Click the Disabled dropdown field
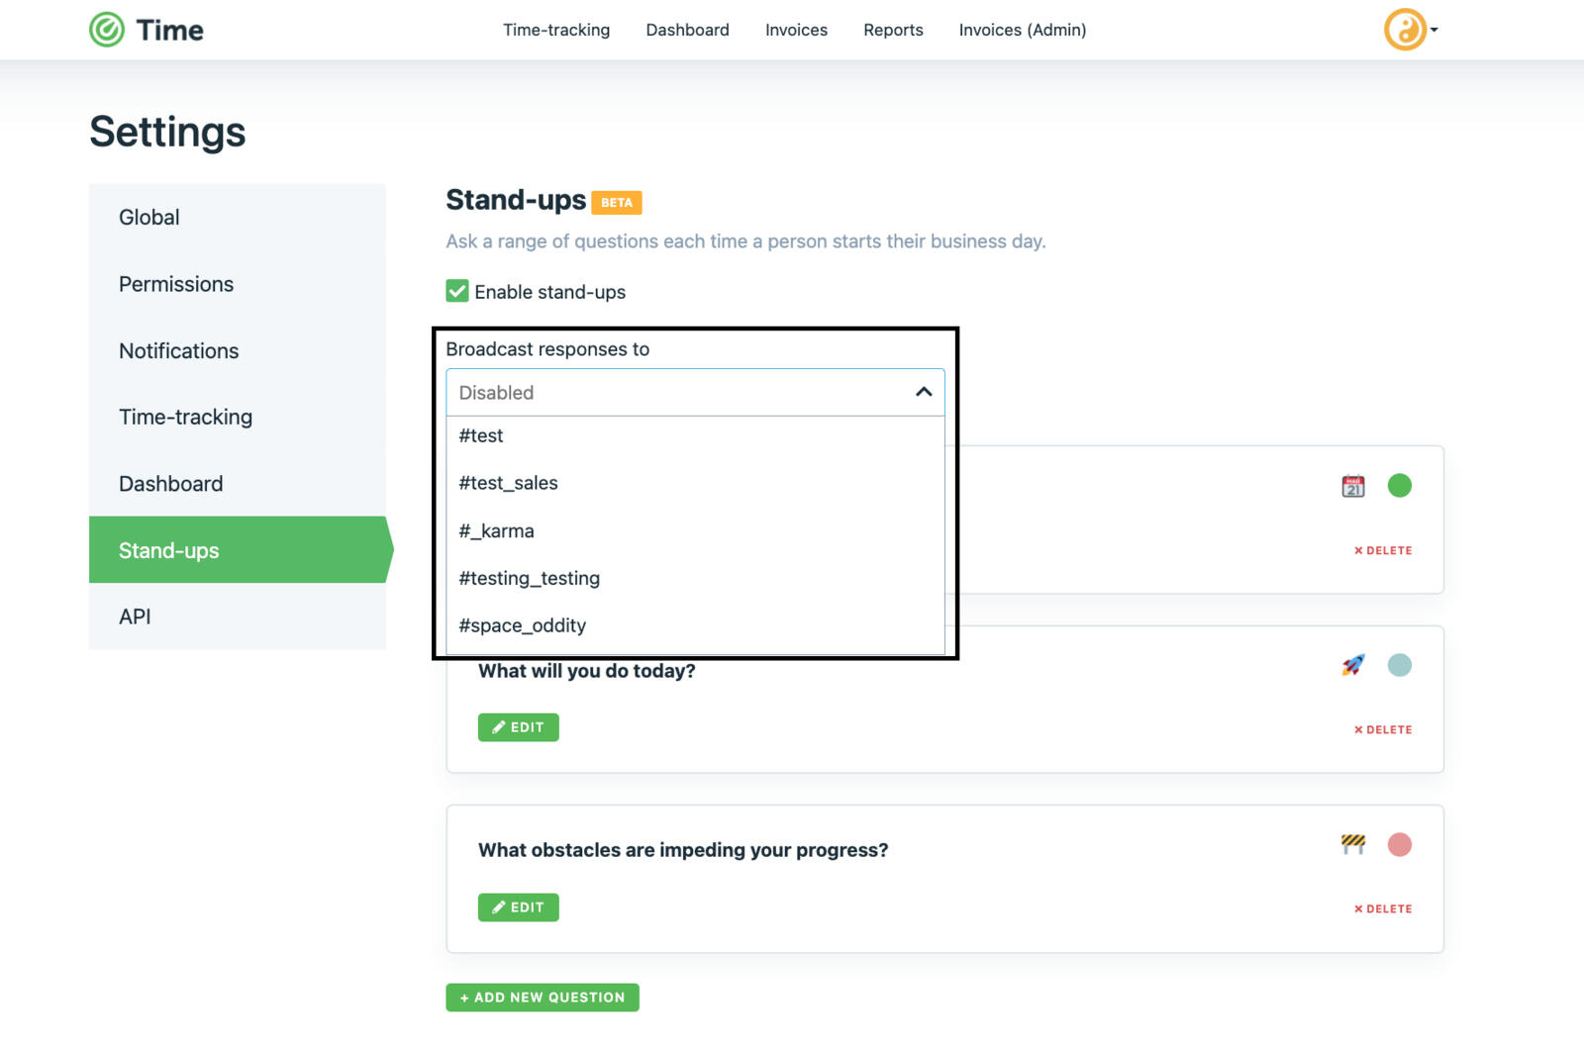1584x1043 pixels. click(693, 392)
